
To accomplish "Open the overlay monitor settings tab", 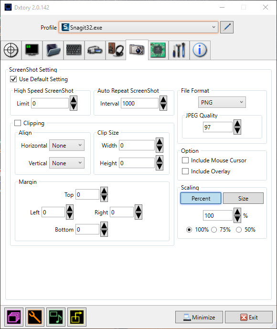I will (x=32, y=50).
